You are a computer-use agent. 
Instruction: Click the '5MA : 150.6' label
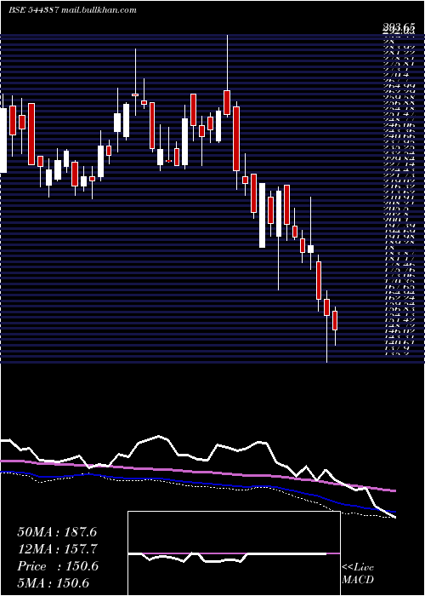click(55, 583)
